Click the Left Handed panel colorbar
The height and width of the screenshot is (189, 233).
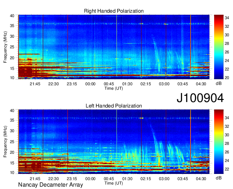(x=219, y=142)
